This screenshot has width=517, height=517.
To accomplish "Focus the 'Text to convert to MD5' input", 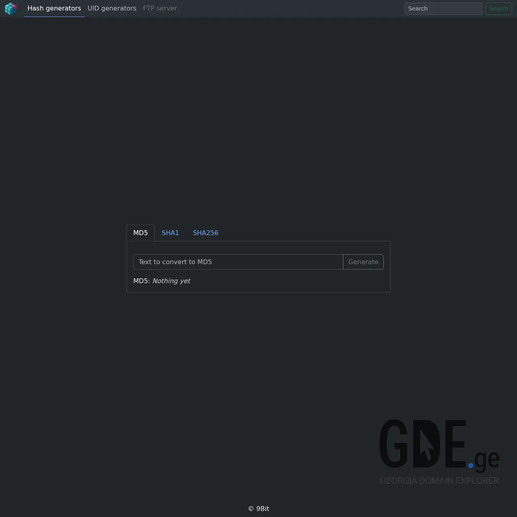I will [x=238, y=262].
